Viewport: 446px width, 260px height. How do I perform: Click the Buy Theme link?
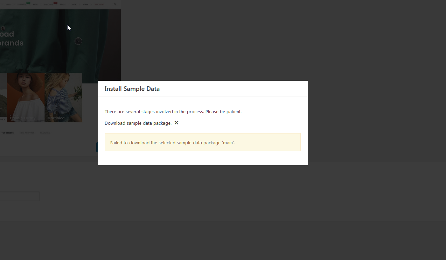click(99, 5)
